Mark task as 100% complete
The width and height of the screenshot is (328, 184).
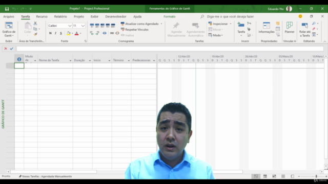click(113, 26)
